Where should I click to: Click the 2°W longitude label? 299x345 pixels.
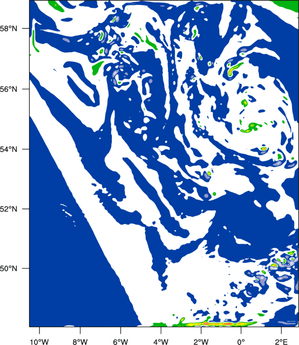201,341
